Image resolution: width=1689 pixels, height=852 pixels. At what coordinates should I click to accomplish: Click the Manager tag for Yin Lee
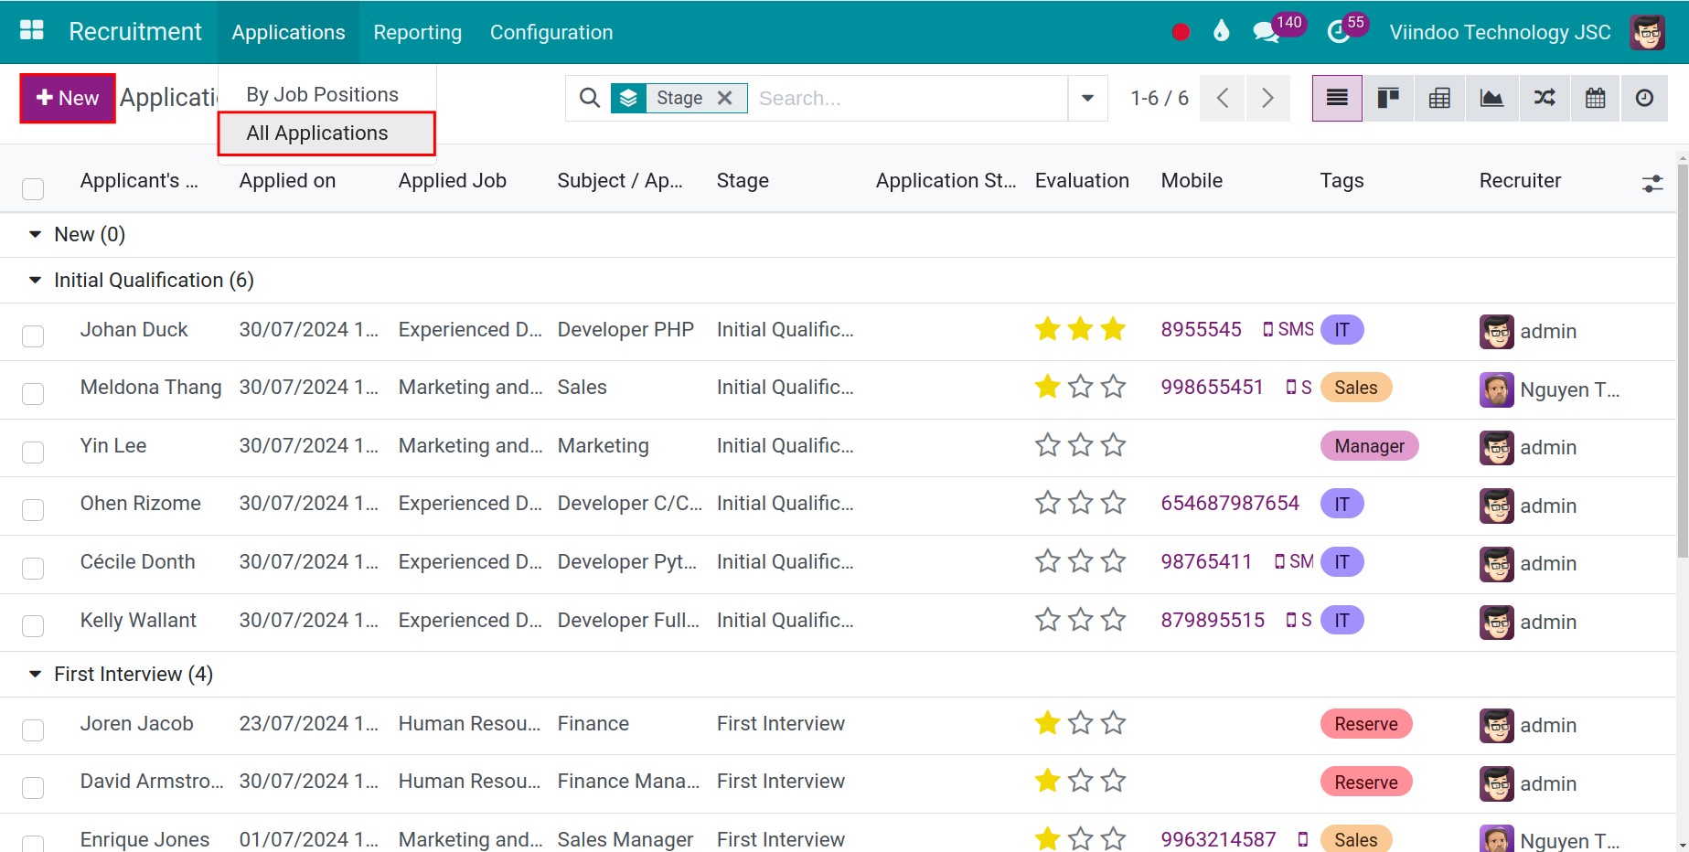click(1369, 446)
